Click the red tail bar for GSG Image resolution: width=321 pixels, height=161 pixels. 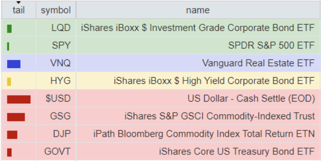click(x=16, y=117)
